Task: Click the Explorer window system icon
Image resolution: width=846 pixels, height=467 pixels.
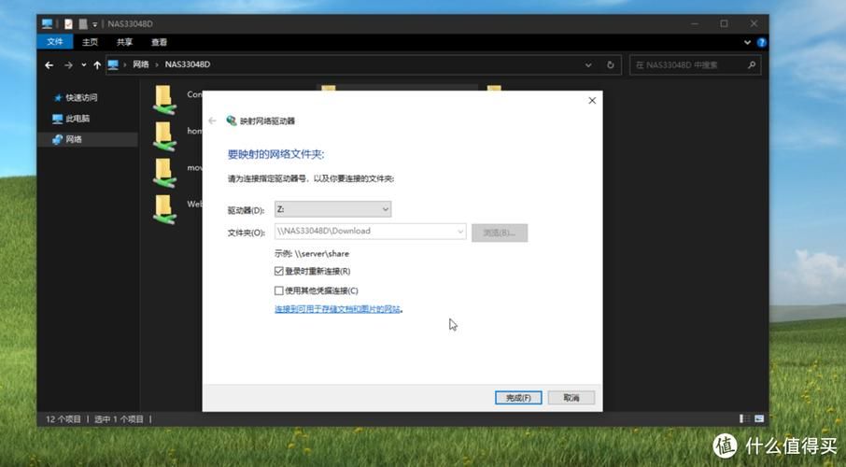Action: 48,23
